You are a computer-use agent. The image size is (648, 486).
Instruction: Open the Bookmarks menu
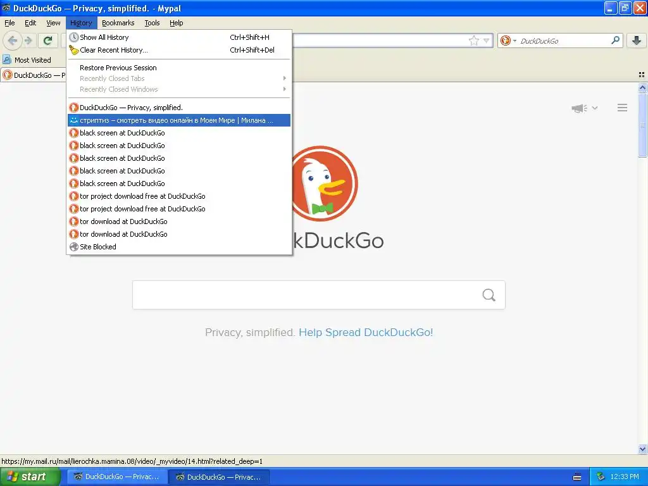pos(118,23)
